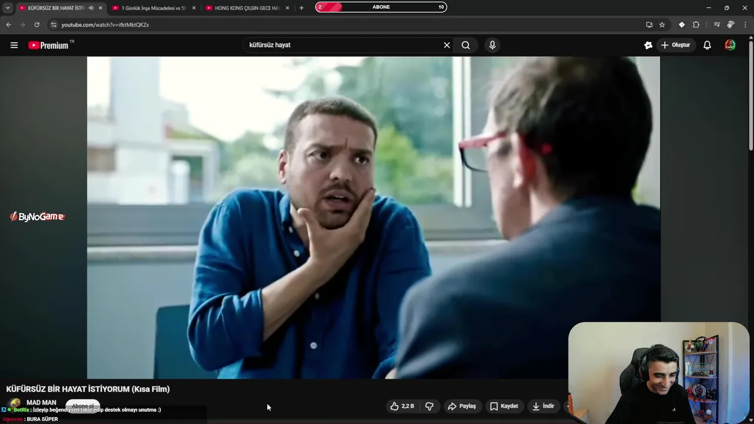Viewport: 754px width, 424px height.
Task: Go forward with browser forward arrow
Action: [22, 25]
